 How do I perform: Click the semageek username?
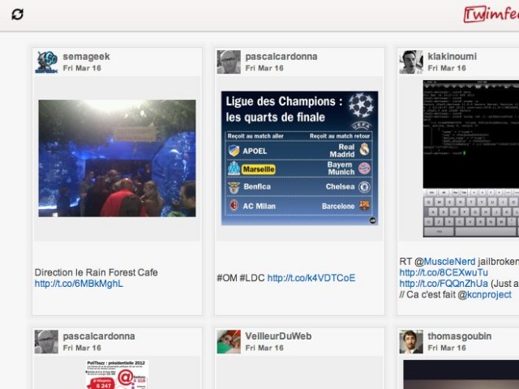pos(87,57)
